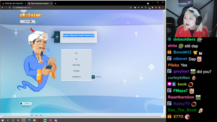Answer Yes to the question

(76, 53)
